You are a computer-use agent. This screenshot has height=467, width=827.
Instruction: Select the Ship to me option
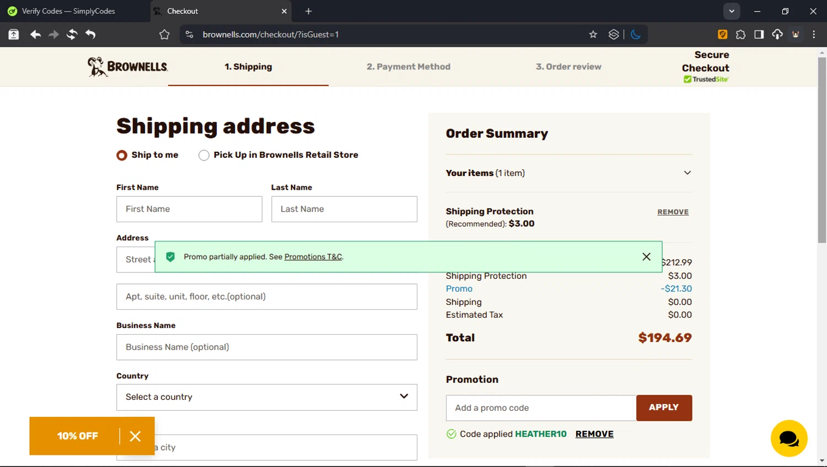122,155
